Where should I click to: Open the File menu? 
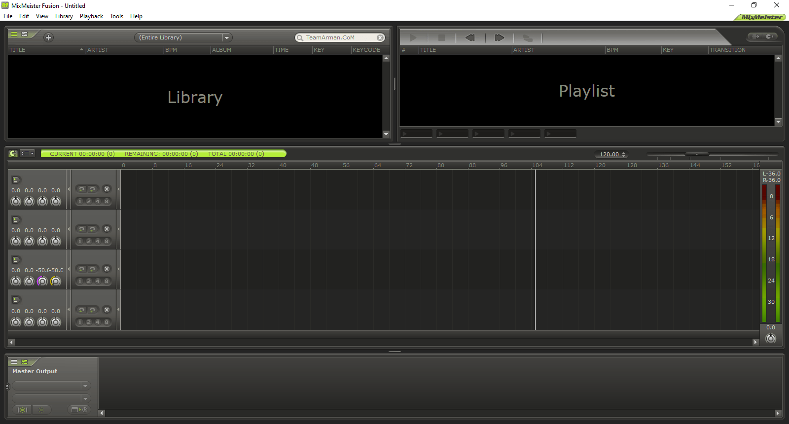[8, 16]
